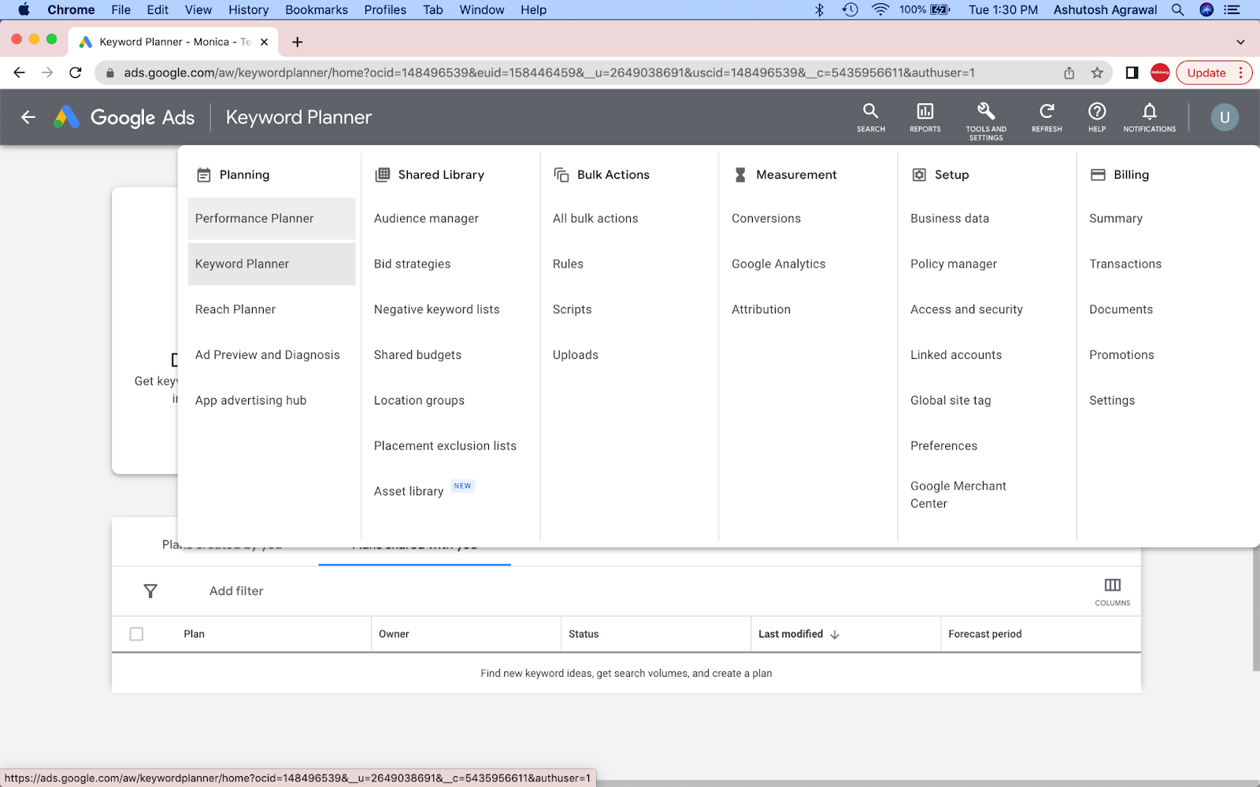Open Ad Preview and Diagnosis
Viewport: 1260px width, 787px height.
[x=268, y=355]
